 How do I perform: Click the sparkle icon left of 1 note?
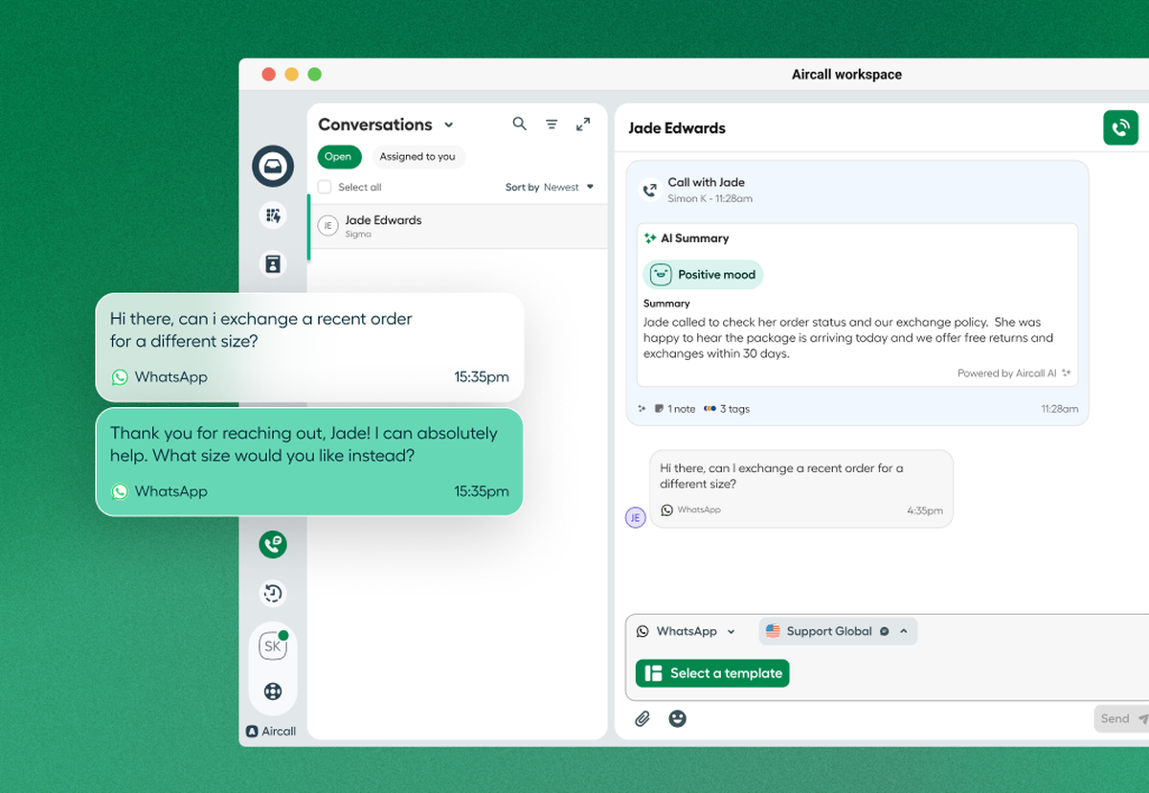[642, 409]
